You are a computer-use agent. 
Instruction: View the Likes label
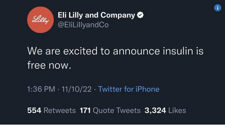pos(177,110)
